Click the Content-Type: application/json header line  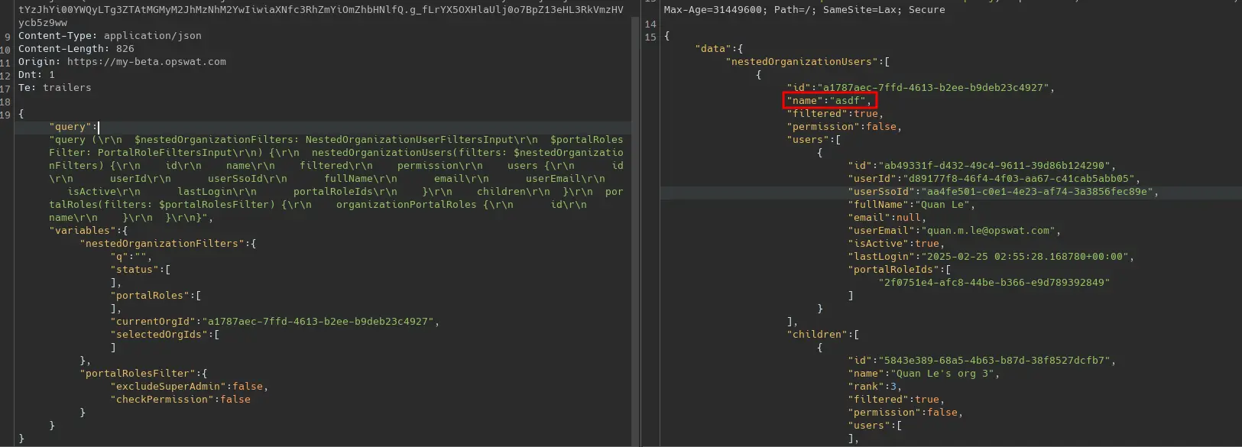point(110,36)
